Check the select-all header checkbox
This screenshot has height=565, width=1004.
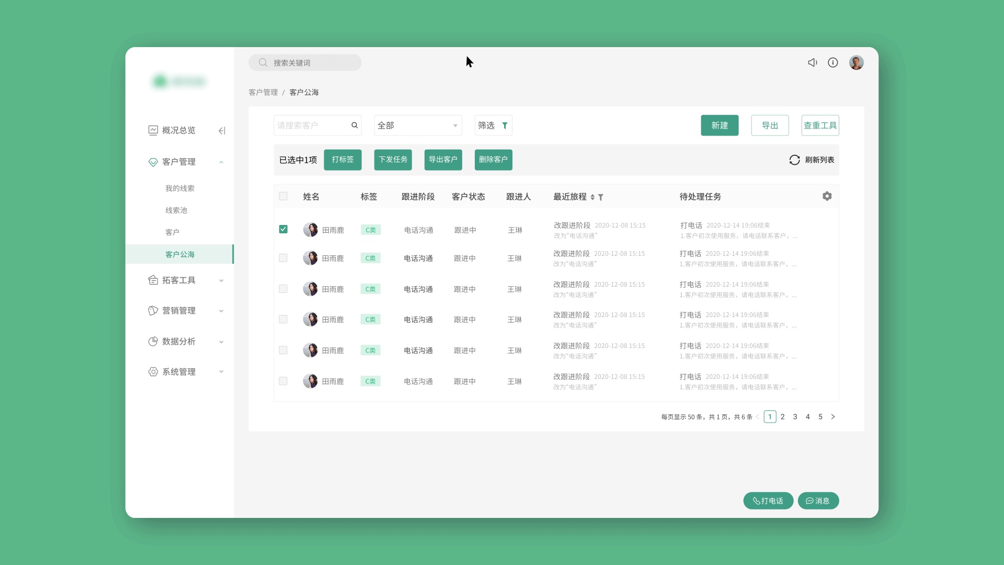pyautogui.click(x=283, y=196)
